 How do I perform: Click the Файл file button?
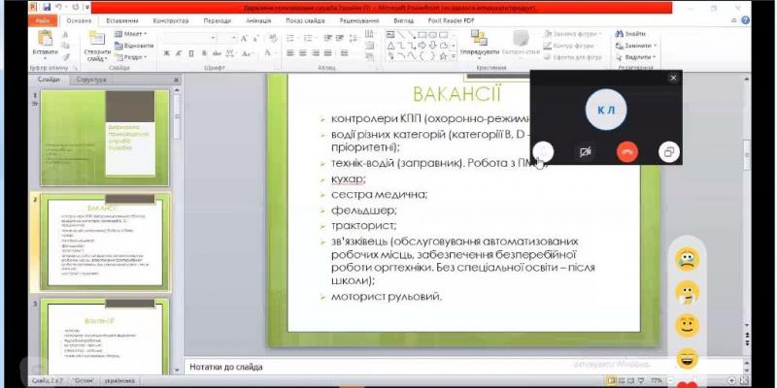click(45, 19)
